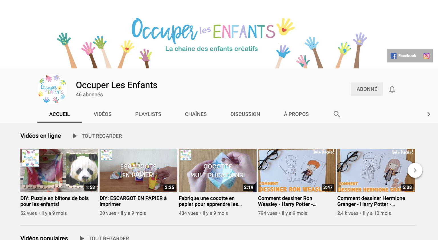Toggle the ABONNÉ subscription button
This screenshot has height=240, width=438.
(x=367, y=89)
